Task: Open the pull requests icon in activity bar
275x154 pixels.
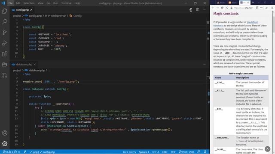Action: (5, 75)
